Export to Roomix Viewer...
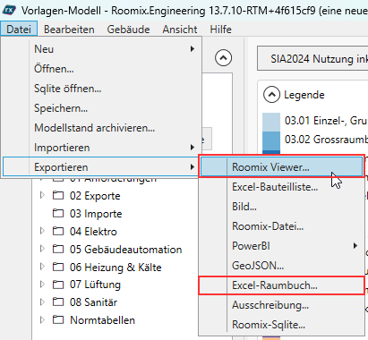The image size is (368, 340). 282,167
